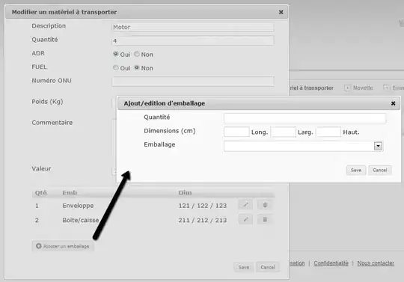Click the Quantité field containing 4
The height and width of the screenshot is (282, 404).
coord(193,40)
